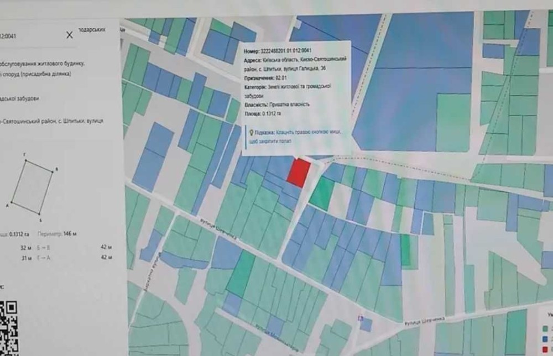Click the green parcel inside large blue field
This screenshot has height=356, width=553.
pyautogui.click(x=453, y=122)
